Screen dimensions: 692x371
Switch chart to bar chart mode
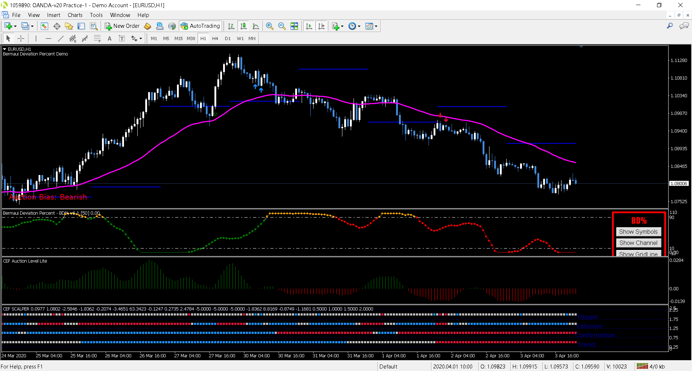231,26
